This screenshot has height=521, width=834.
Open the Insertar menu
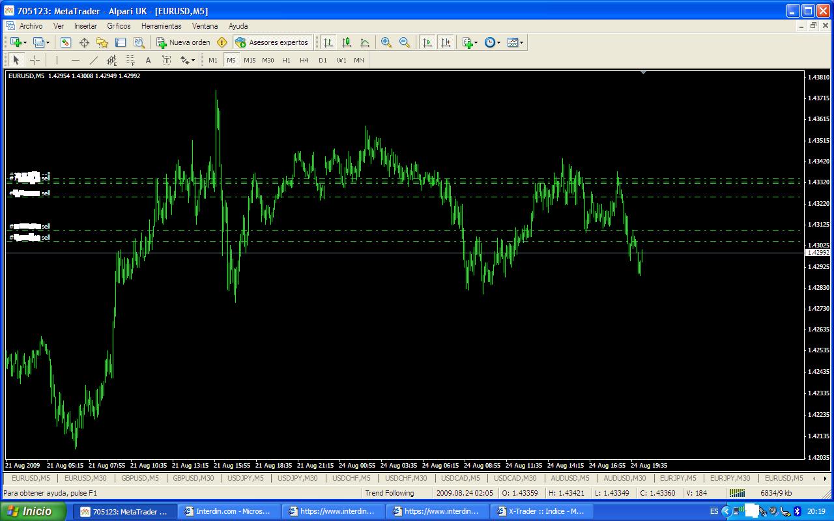tap(85, 26)
